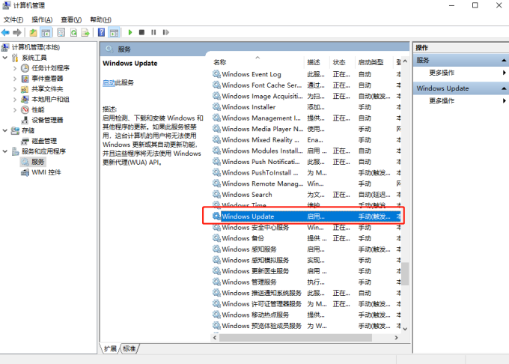Sort by the 描述 column header

click(314, 62)
